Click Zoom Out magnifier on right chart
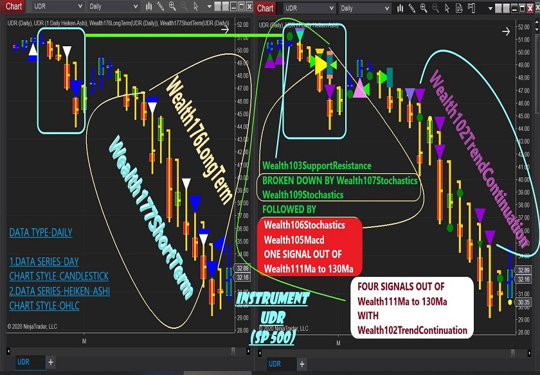Screen dimensions: 540x375 click(435, 8)
